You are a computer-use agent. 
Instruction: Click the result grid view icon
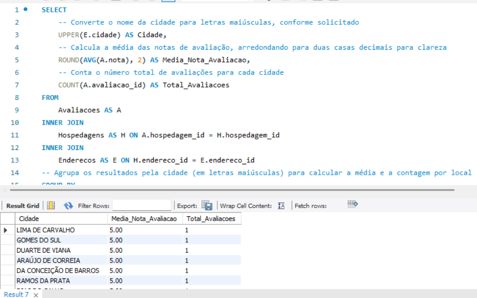(x=51, y=205)
